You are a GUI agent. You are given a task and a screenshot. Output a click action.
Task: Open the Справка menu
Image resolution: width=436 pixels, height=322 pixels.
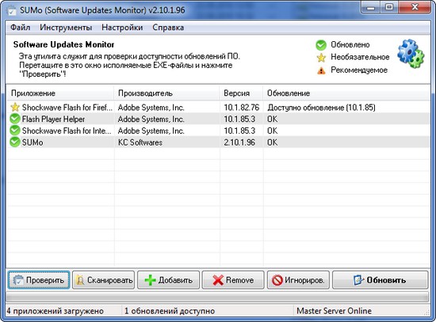tap(168, 28)
